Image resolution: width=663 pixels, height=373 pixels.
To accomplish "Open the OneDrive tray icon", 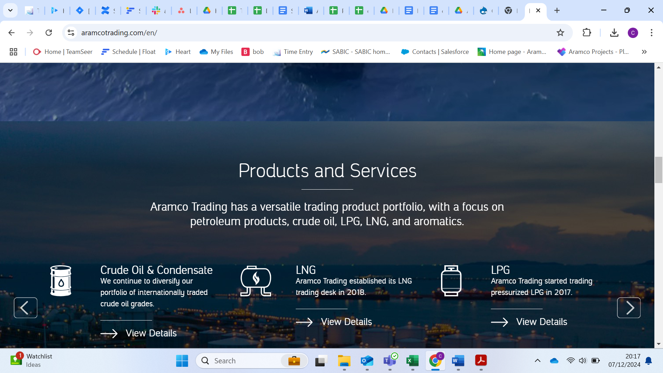I will 554,361.
